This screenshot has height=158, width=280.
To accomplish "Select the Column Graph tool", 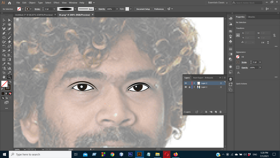I will pyautogui.click(x=9, y=68).
